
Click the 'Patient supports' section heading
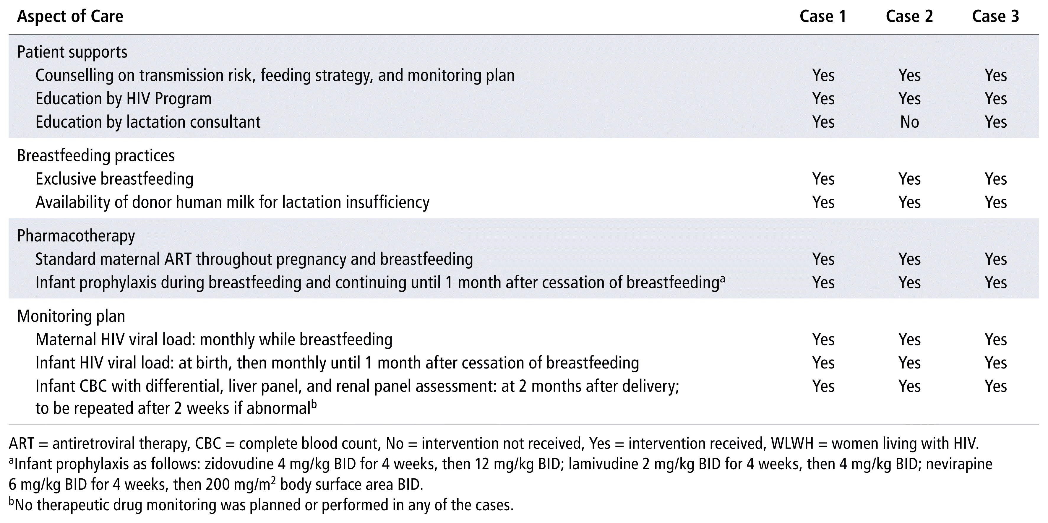pyautogui.click(x=72, y=52)
